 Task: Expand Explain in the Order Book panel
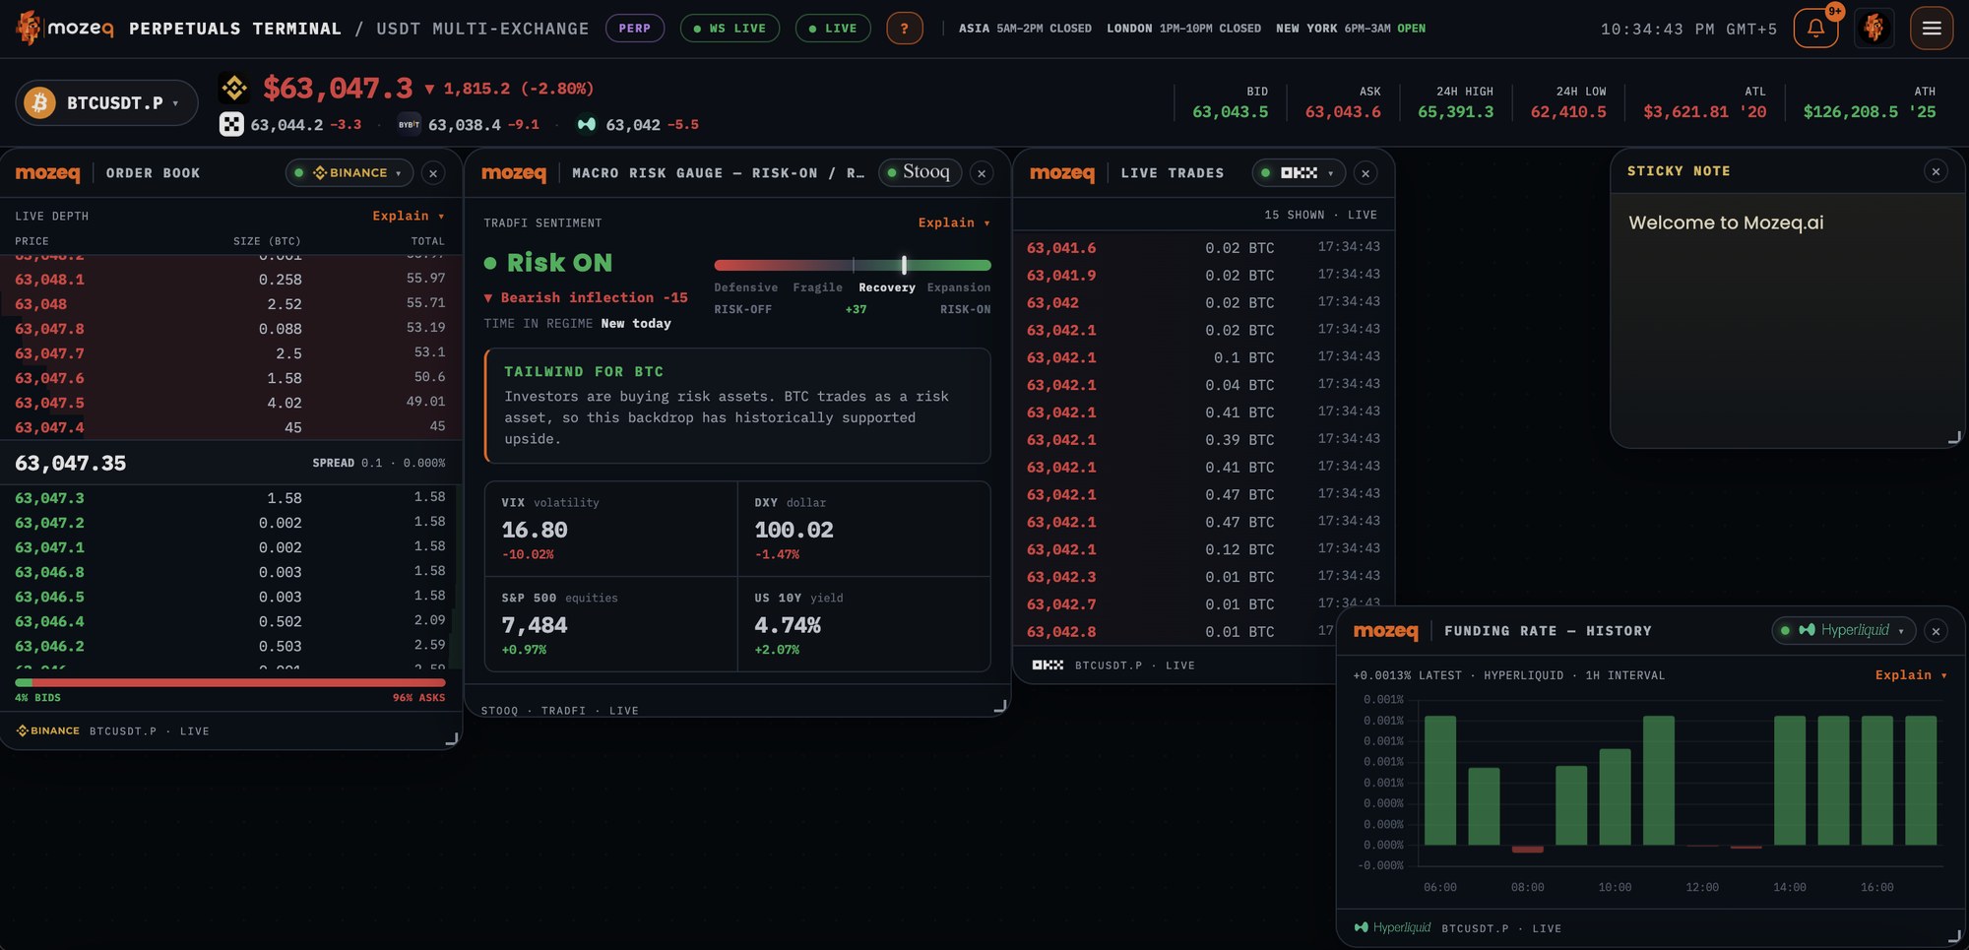point(408,216)
